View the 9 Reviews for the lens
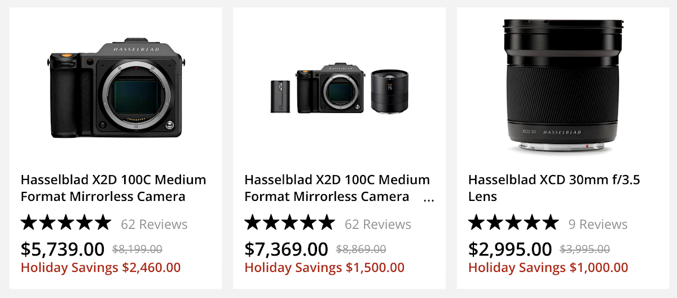 598,224
